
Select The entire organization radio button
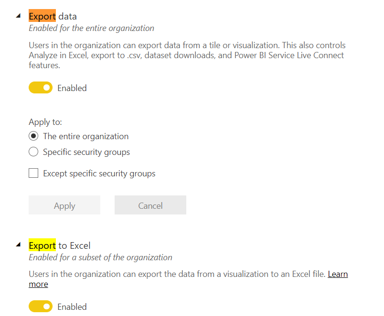point(33,136)
